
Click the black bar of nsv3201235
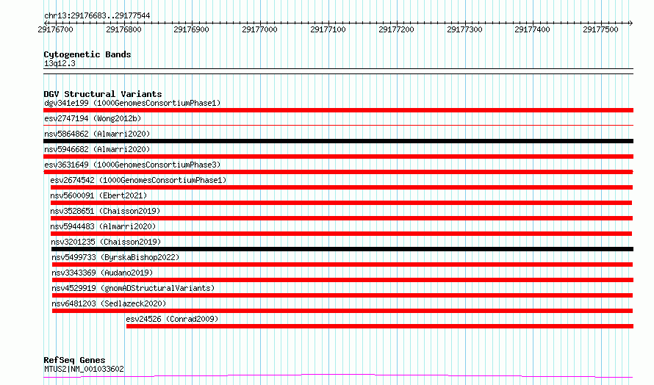click(342, 249)
